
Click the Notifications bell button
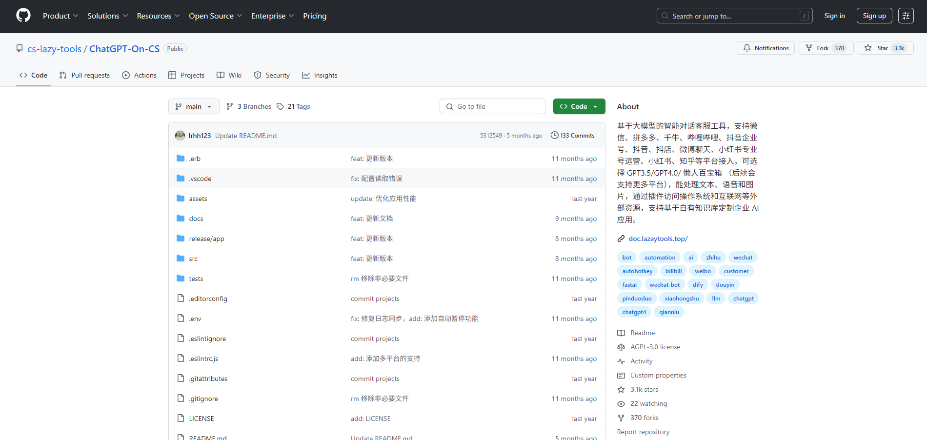[x=766, y=48]
